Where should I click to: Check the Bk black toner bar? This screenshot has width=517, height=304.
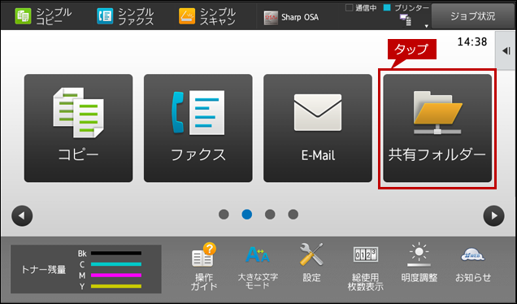point(116,254)
